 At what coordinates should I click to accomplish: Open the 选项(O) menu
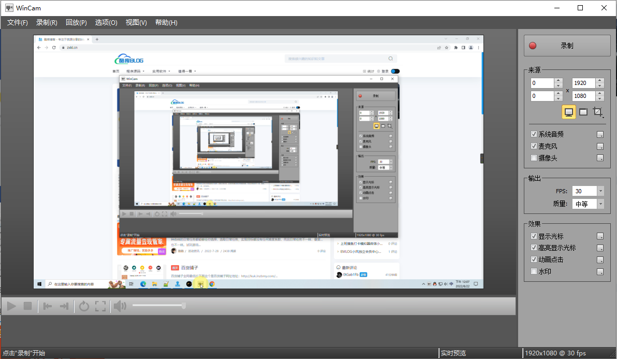point(106,22)
